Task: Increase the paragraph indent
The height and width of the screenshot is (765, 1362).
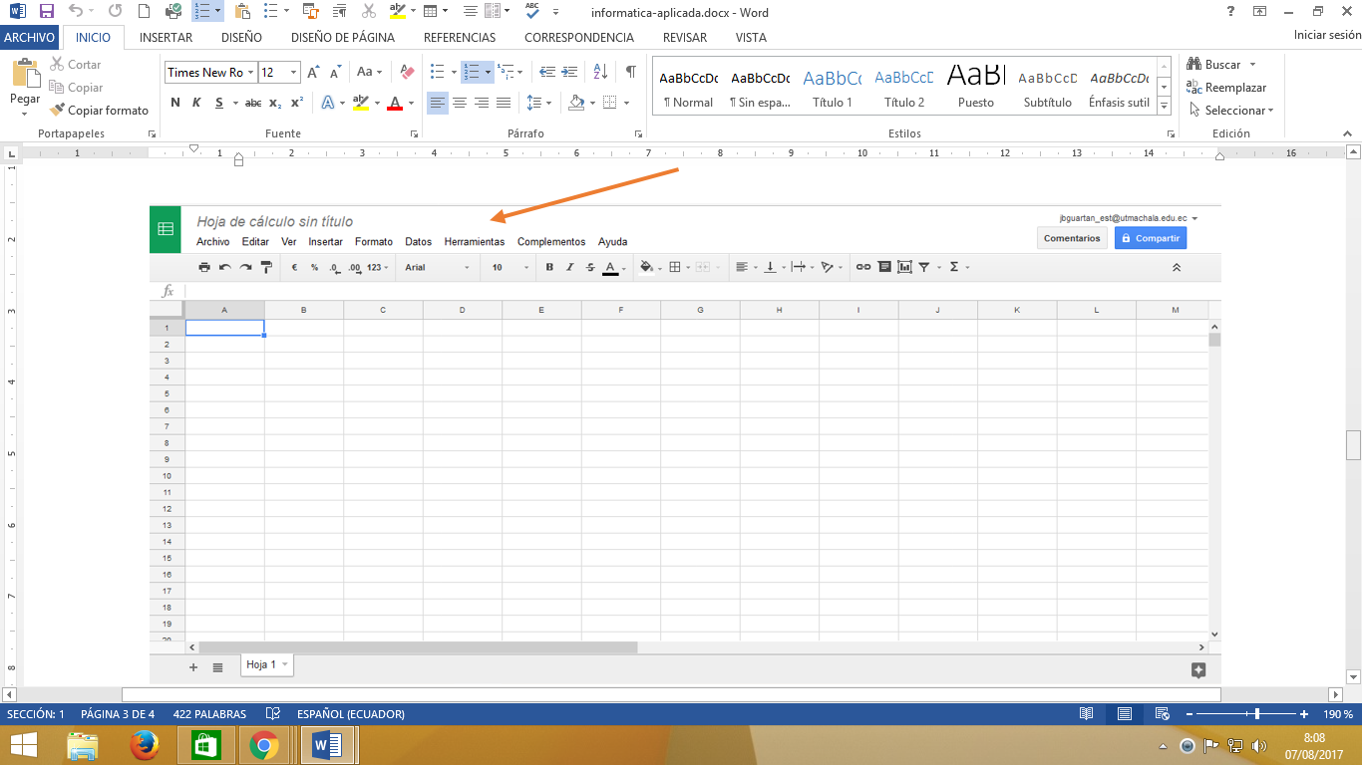Action: (569, 72)
